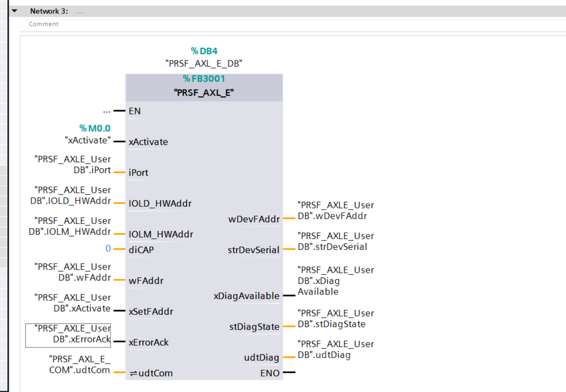This screenshot has height=392, width=566.
Task: Click the network Comment field
Action: (296, 24)
